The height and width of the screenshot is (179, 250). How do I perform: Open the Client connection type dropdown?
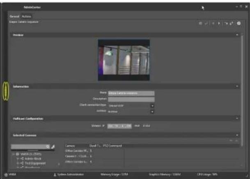point(152,106)
